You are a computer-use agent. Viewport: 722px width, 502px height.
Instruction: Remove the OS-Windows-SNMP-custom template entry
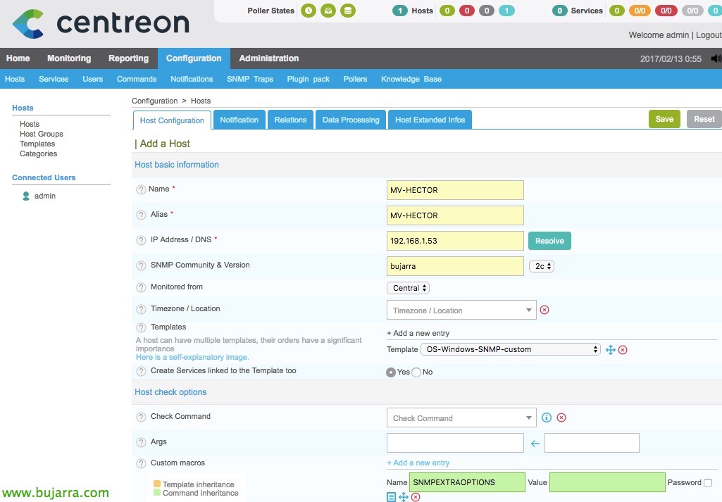pyautogui.click(x=623, y=350)
